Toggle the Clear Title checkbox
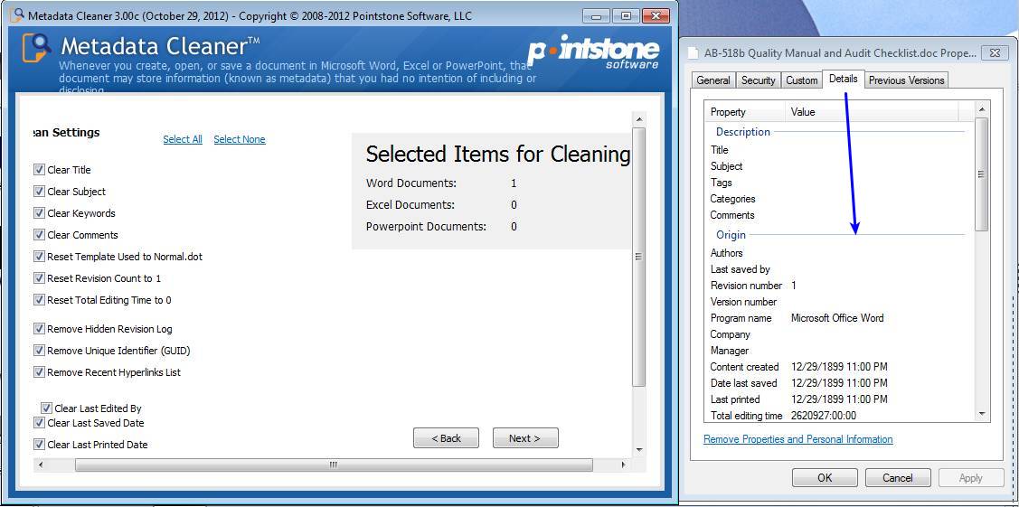This screenshot has height=507, width=1019. (39, 170)
